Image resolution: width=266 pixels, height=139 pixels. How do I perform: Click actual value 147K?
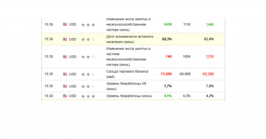click(x=168, y=24)
